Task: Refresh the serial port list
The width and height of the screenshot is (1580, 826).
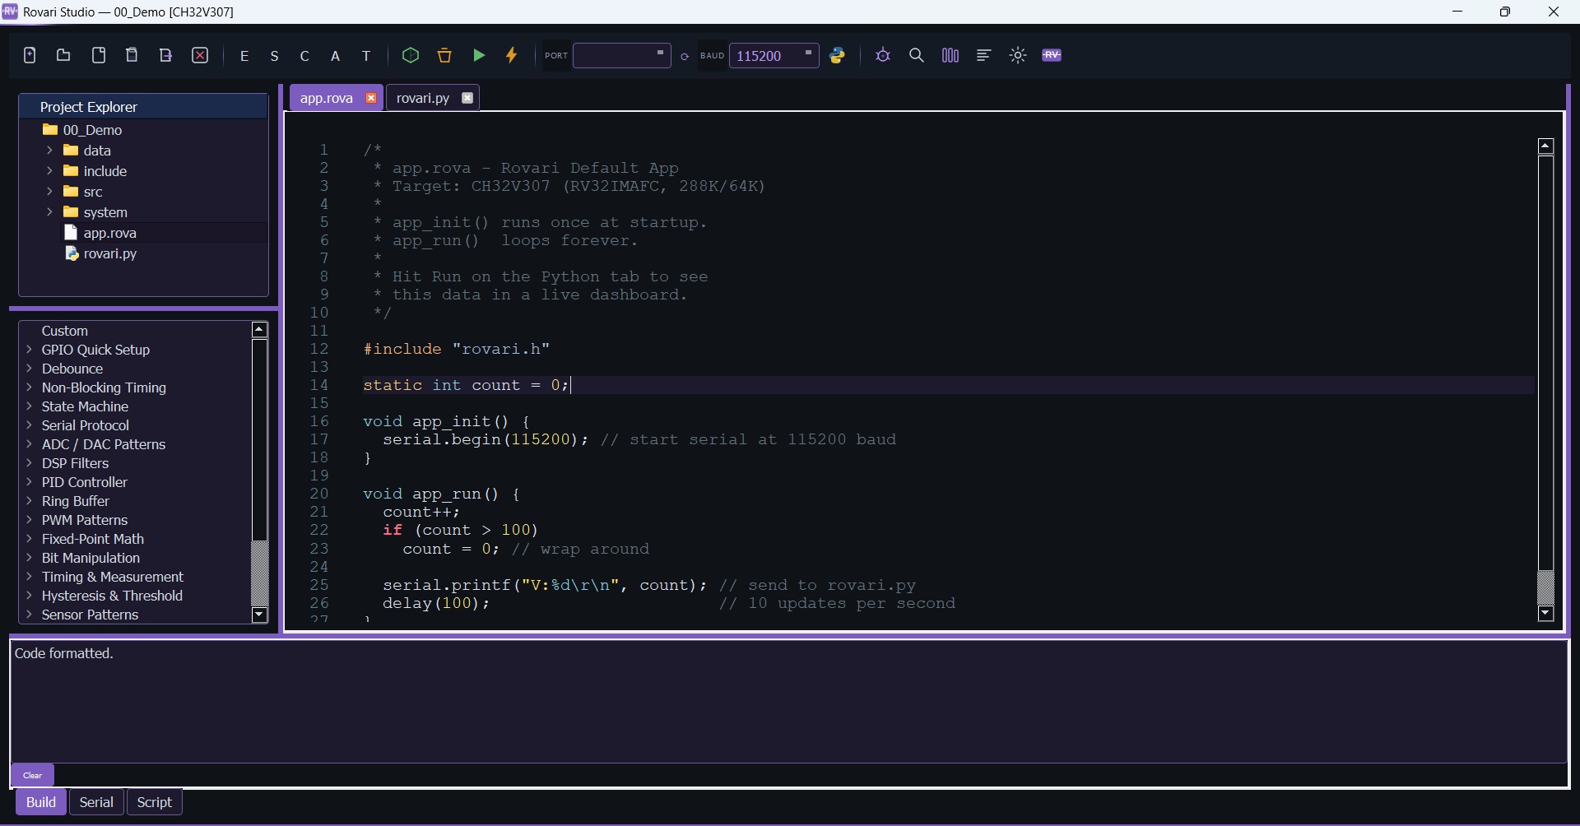Action: coord(685,57)
